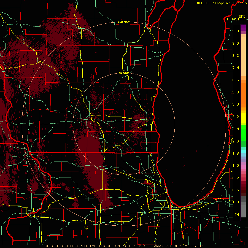Image resolution: width=248 pixels, height=248 pixels.
Task: Click the 9.8 value on the color scale
Action: (x=236, y=31)
